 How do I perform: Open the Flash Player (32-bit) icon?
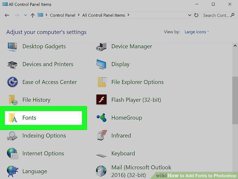[101, 100]
